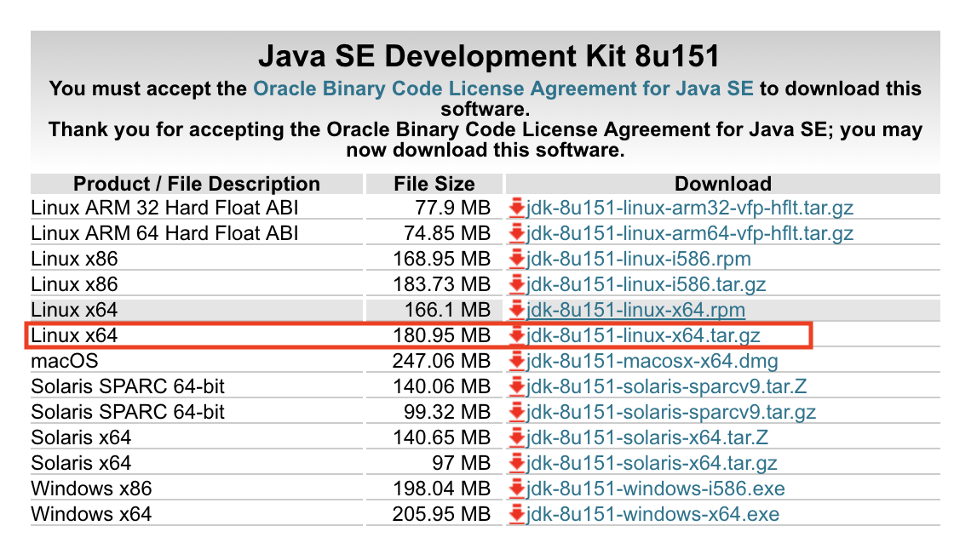Click the 205.95 MB file size
The image size is (954, 543).
(x=442, y=514)
